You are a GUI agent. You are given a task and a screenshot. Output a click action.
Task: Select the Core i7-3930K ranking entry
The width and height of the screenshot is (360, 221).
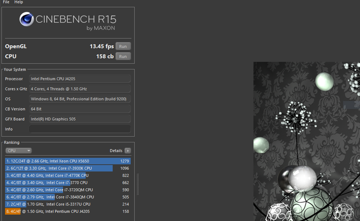pyautogui.click(x=68, y=168)
